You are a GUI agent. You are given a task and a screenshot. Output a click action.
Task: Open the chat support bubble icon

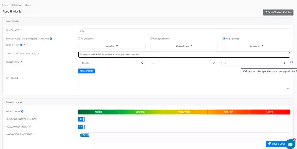290,144
